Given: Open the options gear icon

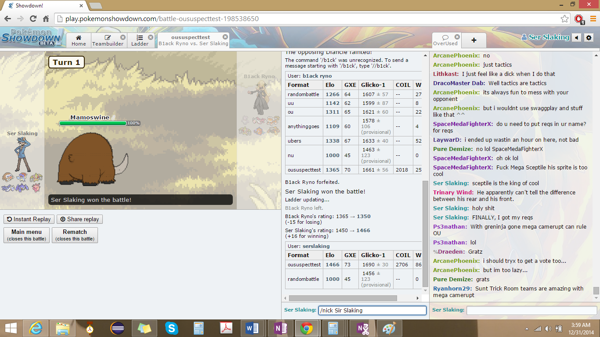Looking at the screenshot, I should [589, 38].
